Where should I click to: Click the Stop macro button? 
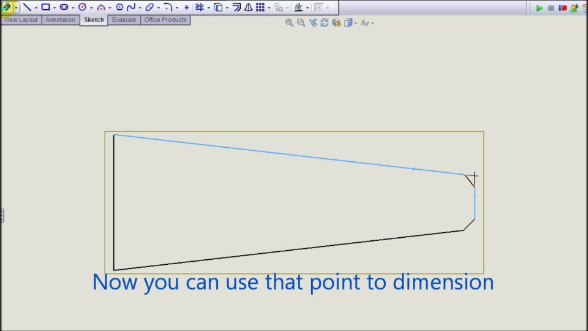551,8
